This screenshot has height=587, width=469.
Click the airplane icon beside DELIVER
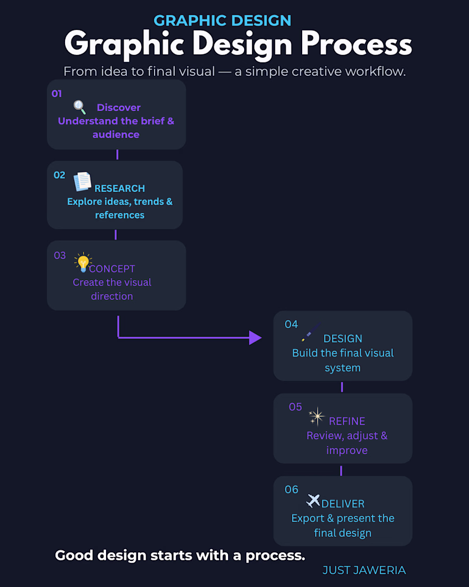tap(313, 501)
